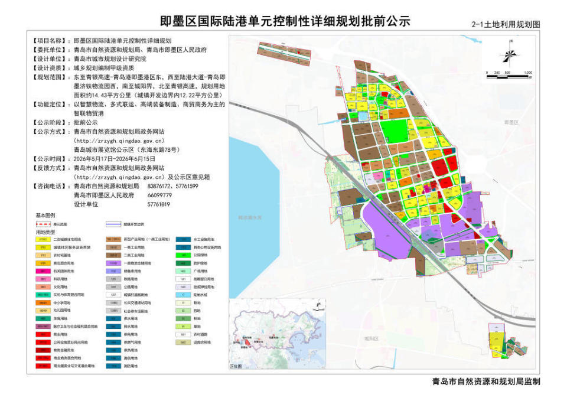Click the yellow 二类城镇住宅用地 legend swatch
Screen dimensions: 567x401
click(43, 239)
